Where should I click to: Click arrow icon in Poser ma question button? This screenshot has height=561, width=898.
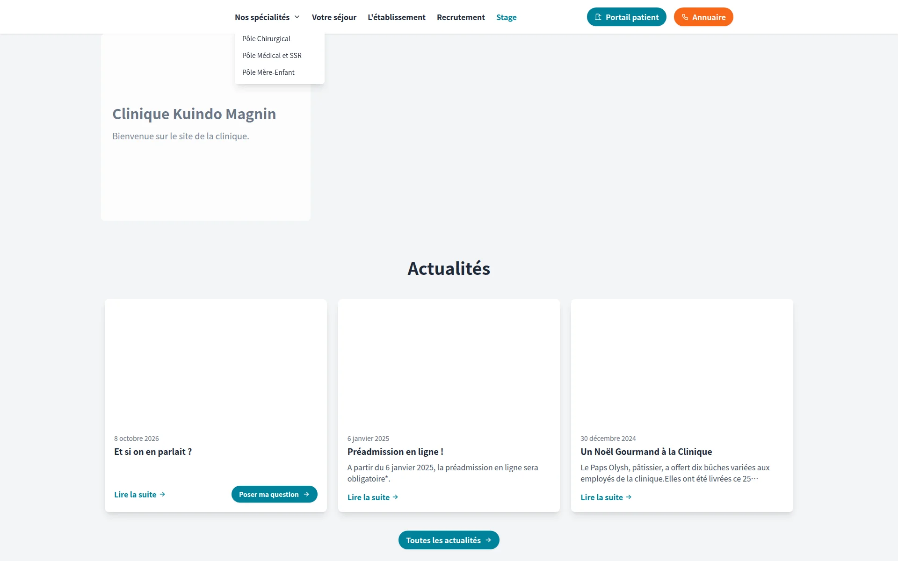click(x=306, y=494)
